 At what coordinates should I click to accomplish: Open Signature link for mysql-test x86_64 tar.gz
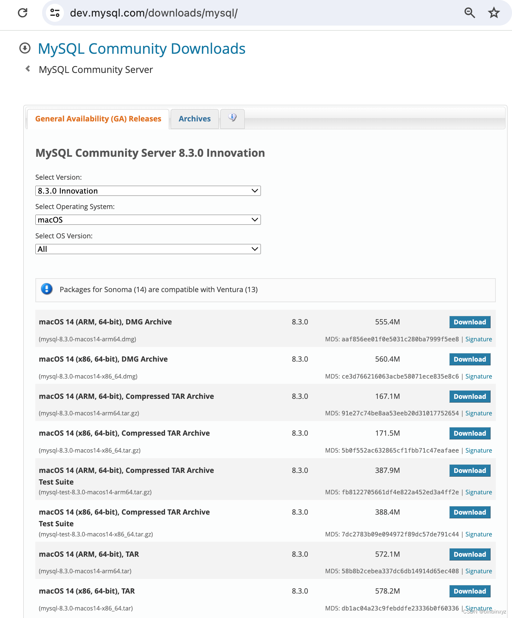click(479, 534)
